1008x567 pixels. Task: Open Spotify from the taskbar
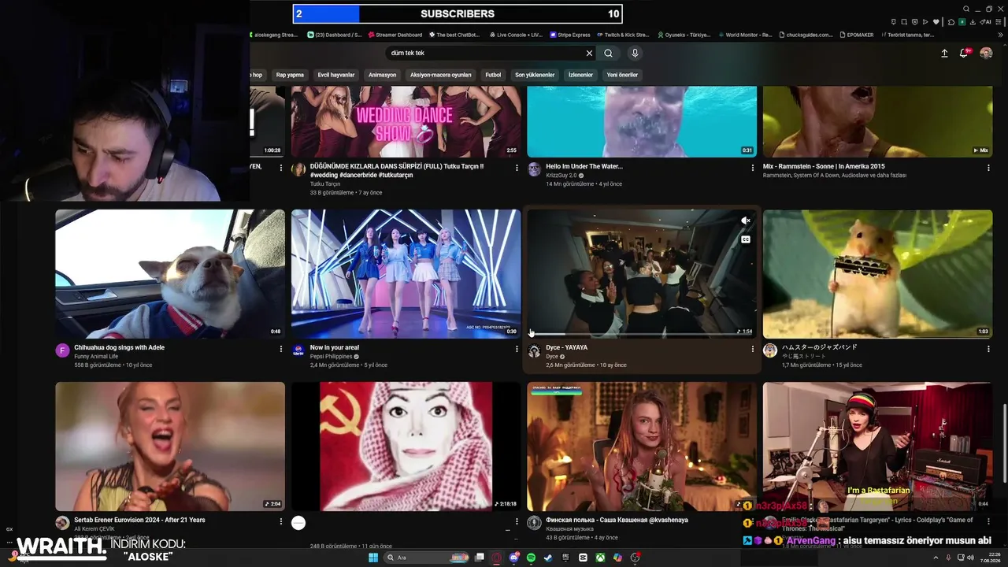tap(532, 558)
